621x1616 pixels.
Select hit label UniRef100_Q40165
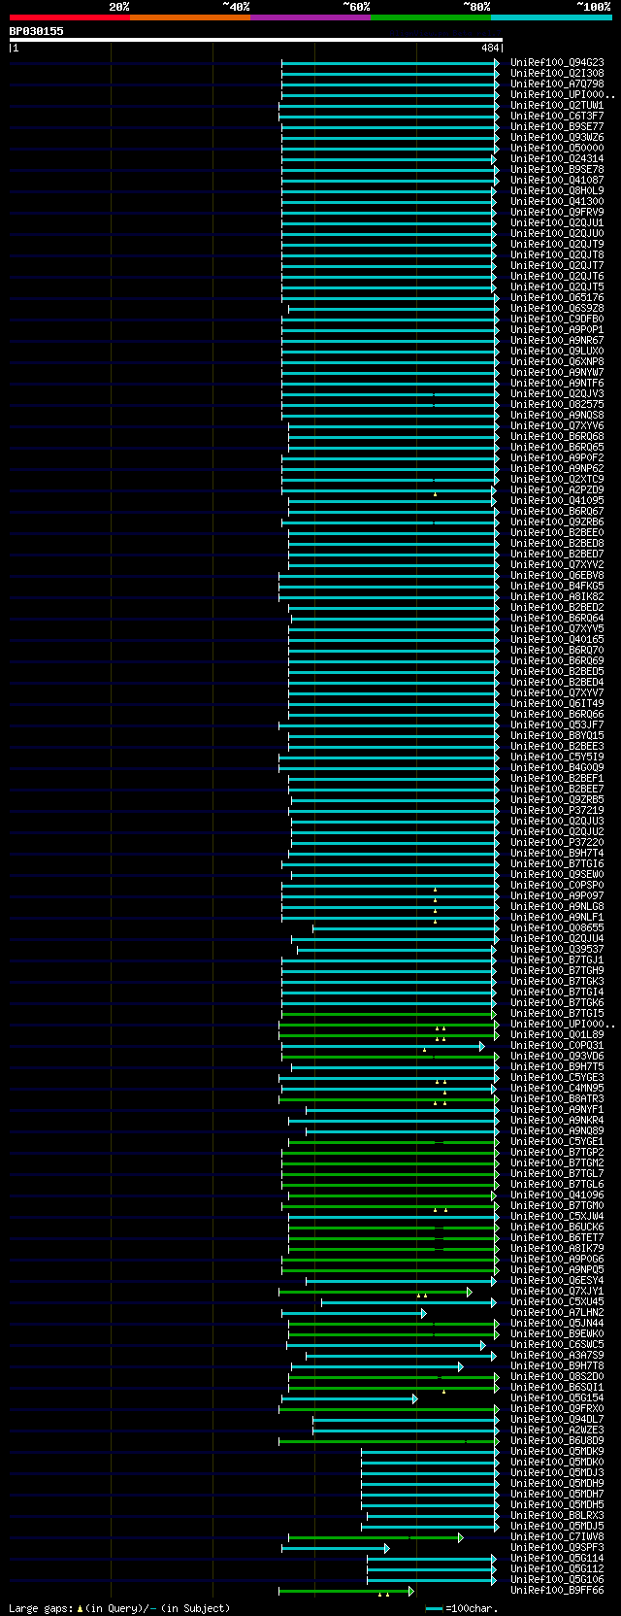tap(557, 639)
